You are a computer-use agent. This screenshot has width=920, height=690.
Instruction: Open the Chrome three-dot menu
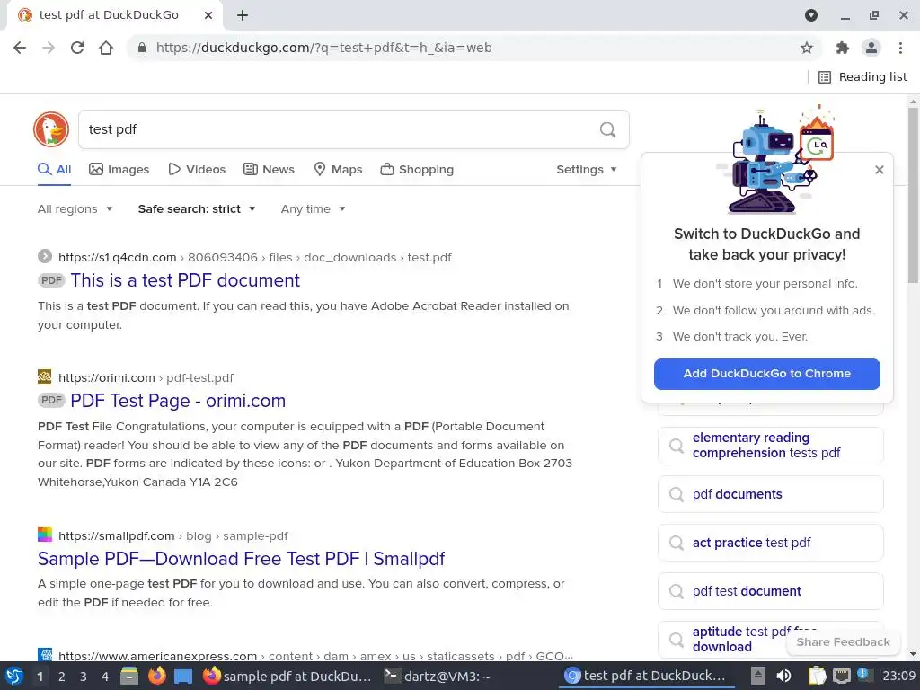(900, 48)
